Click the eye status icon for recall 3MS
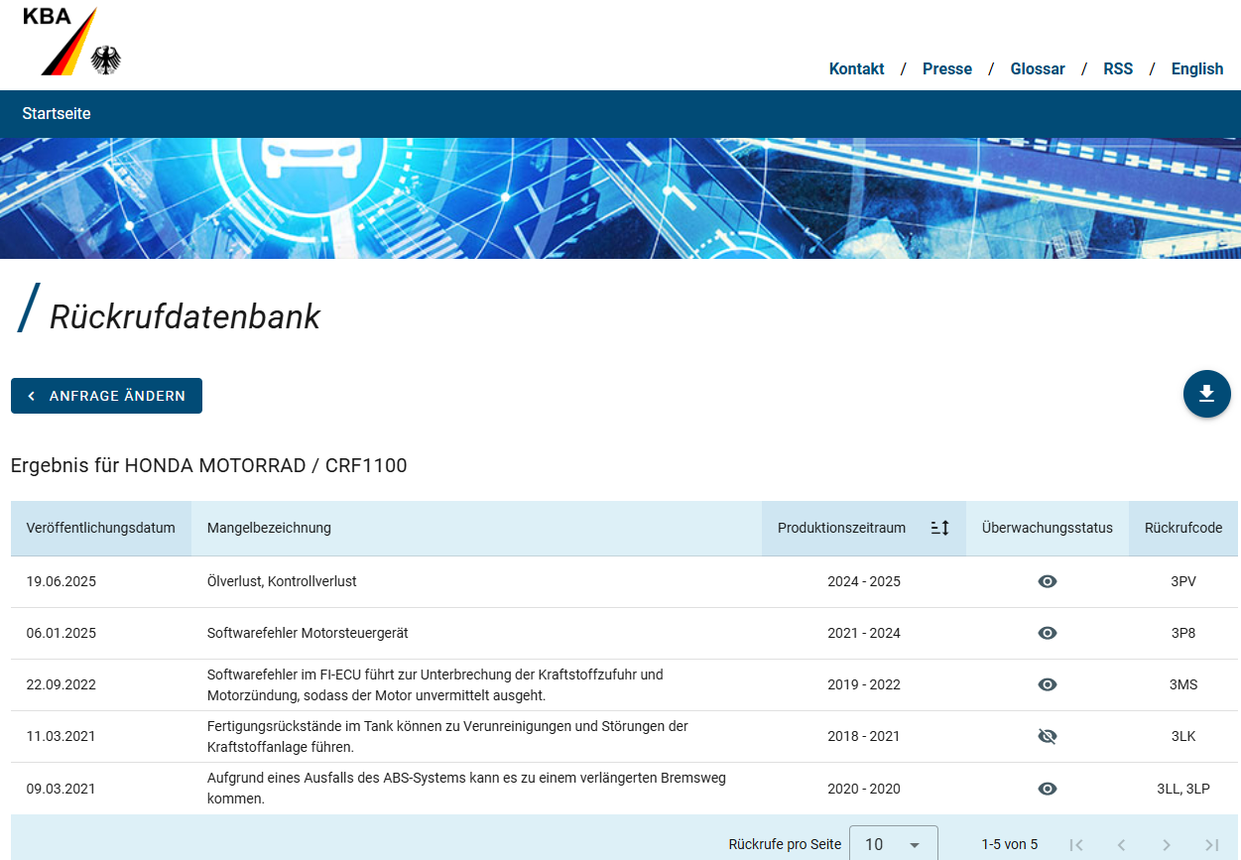This screenshot has height=860, width=1241. coord(1047,684)
